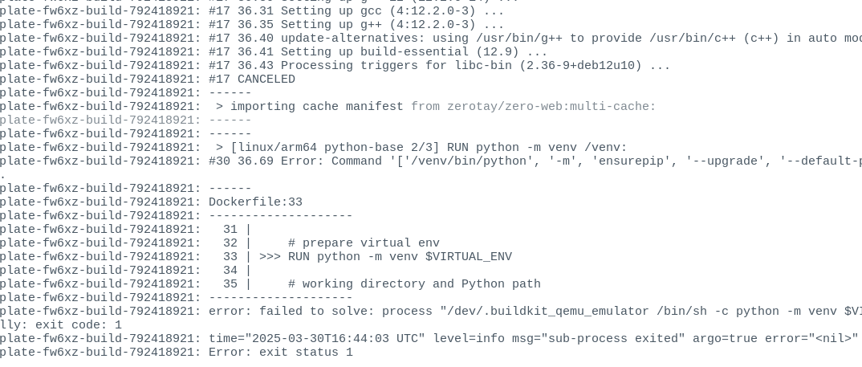The image size is (862, 367).
Task: Click 'Processing triggers for libc-bin' line
Action: [475, 66]
